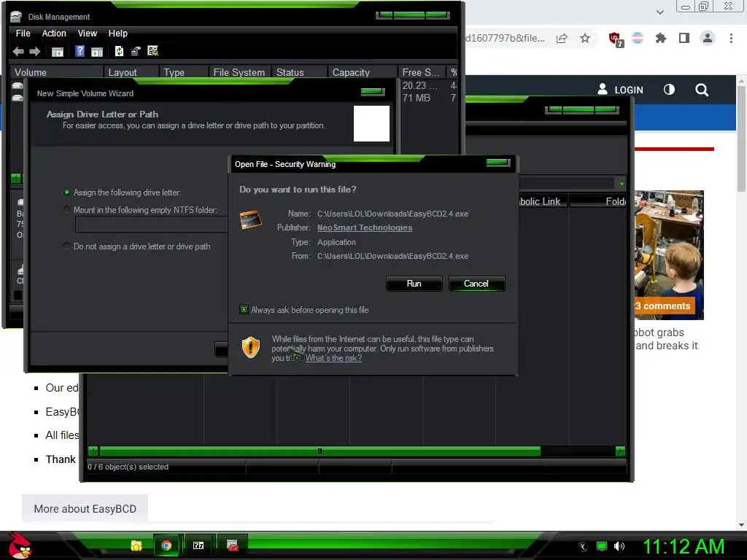
Task: Click the green Refresh toolbar icon
Action: point(119,51)
